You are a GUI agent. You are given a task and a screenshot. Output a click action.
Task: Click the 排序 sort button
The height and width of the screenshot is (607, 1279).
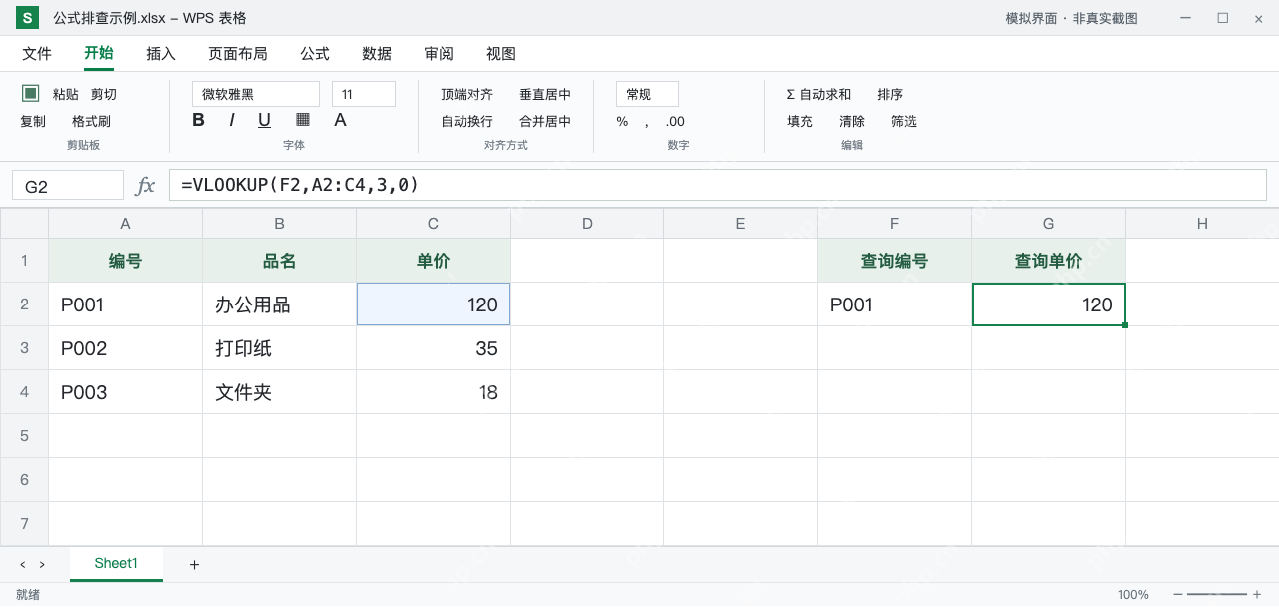tap(890, 94)
